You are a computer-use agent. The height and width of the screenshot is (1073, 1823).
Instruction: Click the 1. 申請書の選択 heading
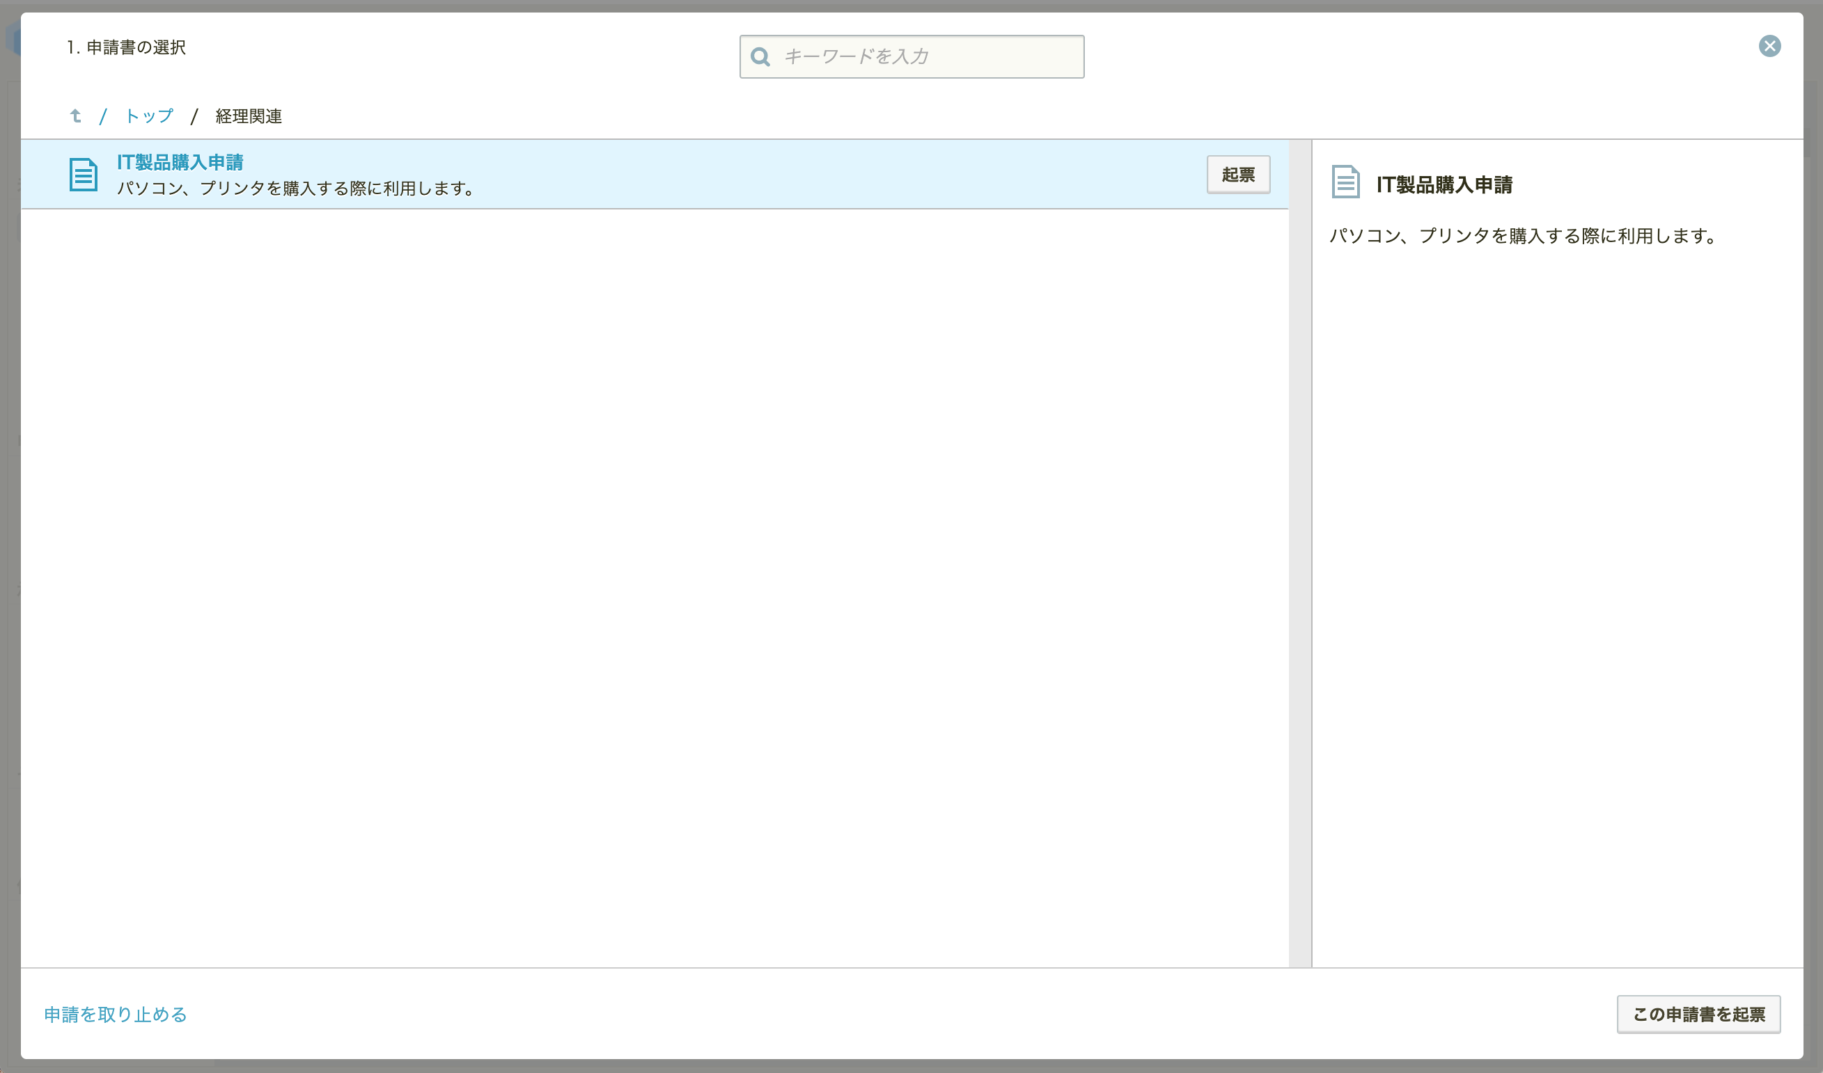(127, 47)
